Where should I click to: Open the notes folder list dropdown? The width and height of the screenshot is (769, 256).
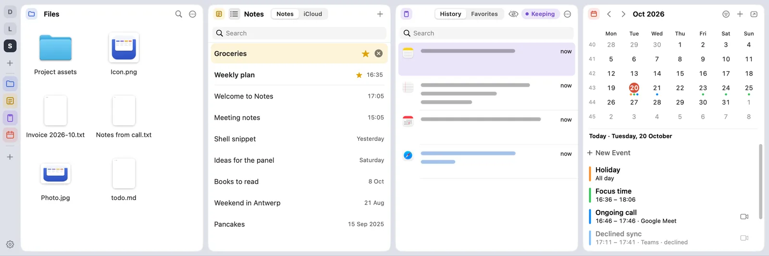pos(234,14)
